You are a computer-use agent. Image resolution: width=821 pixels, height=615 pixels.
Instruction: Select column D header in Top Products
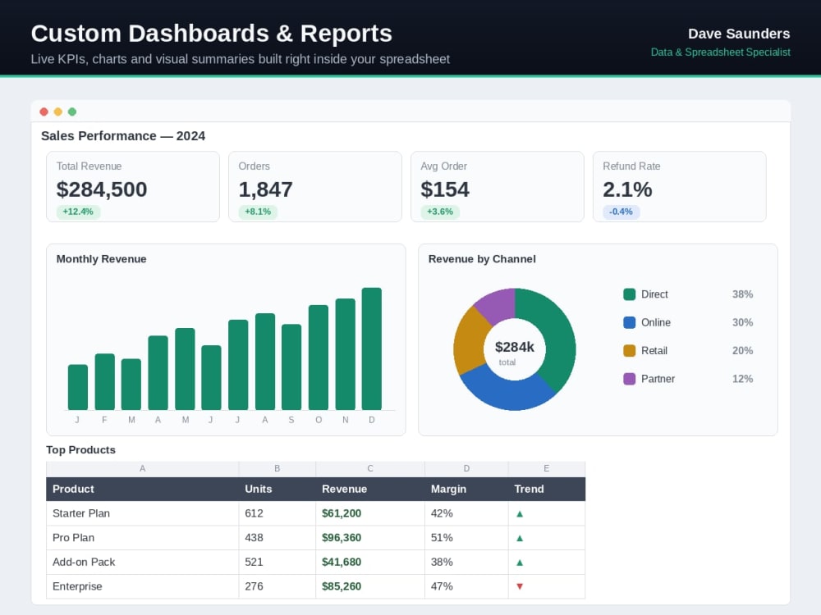pyautogui.click(x=466, y=468)
